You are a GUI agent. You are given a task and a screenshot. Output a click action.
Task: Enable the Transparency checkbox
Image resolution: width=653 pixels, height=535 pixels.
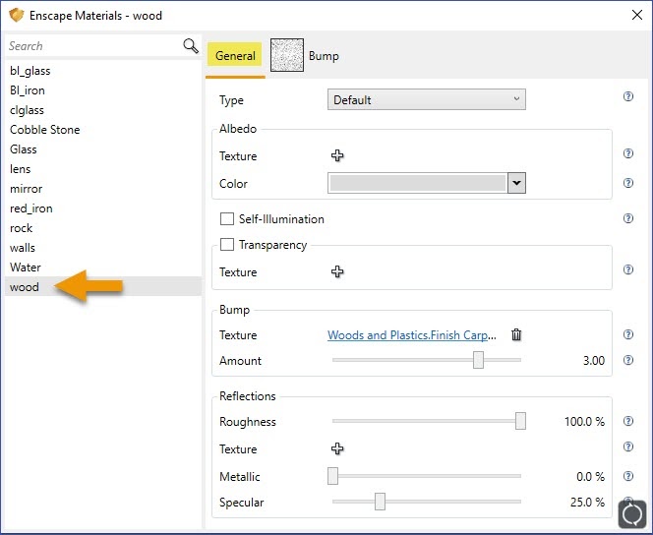coord(227,245)
